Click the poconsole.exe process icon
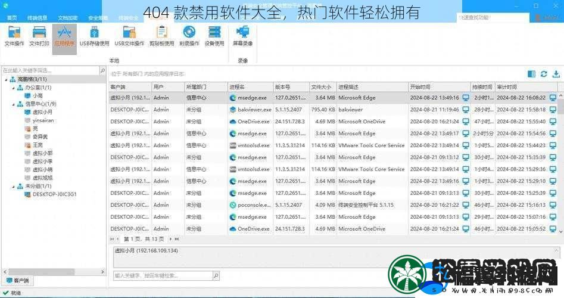This screenshot has width=564, height=298. coord(233,205)
